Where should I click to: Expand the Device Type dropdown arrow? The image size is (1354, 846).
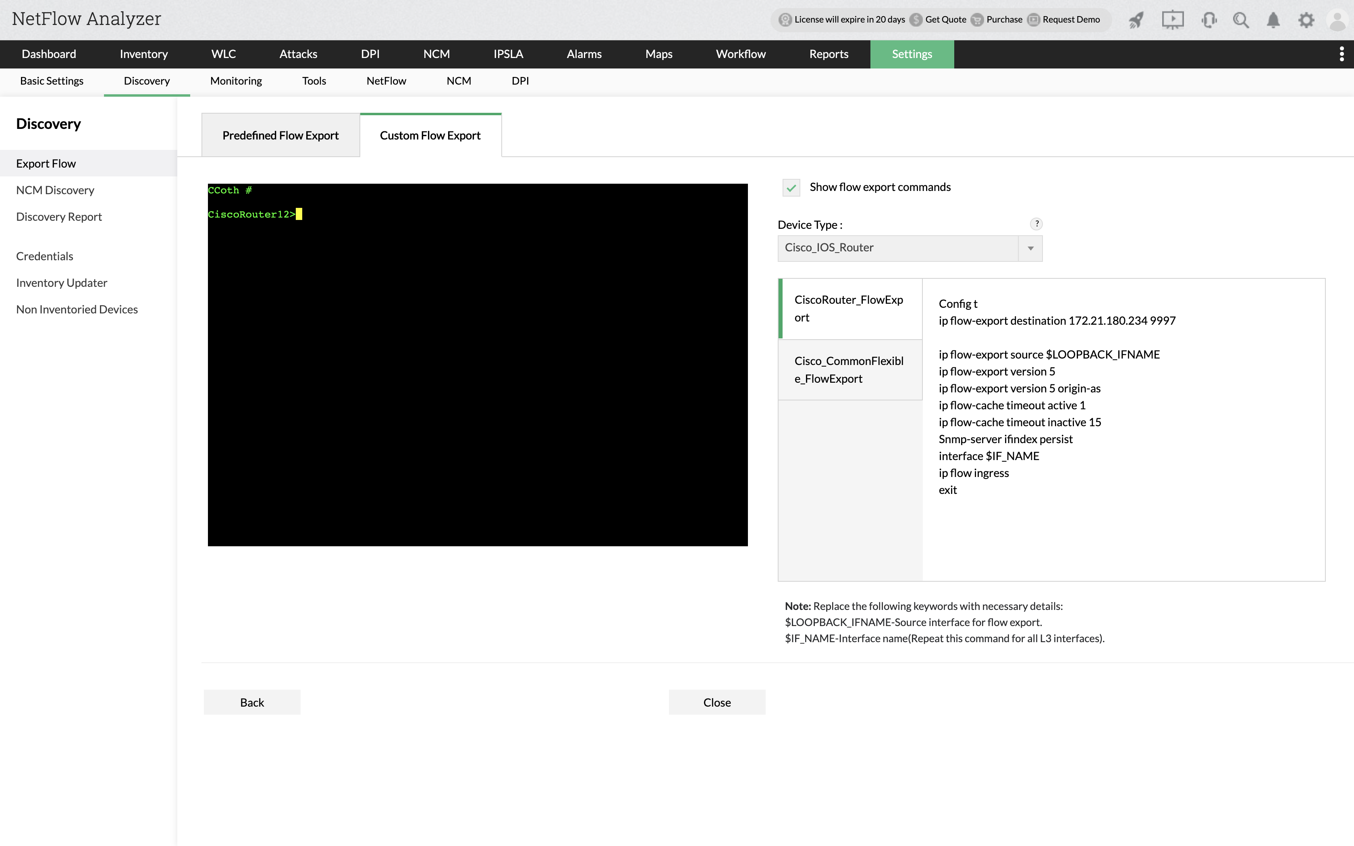(x=1030, y=249)
